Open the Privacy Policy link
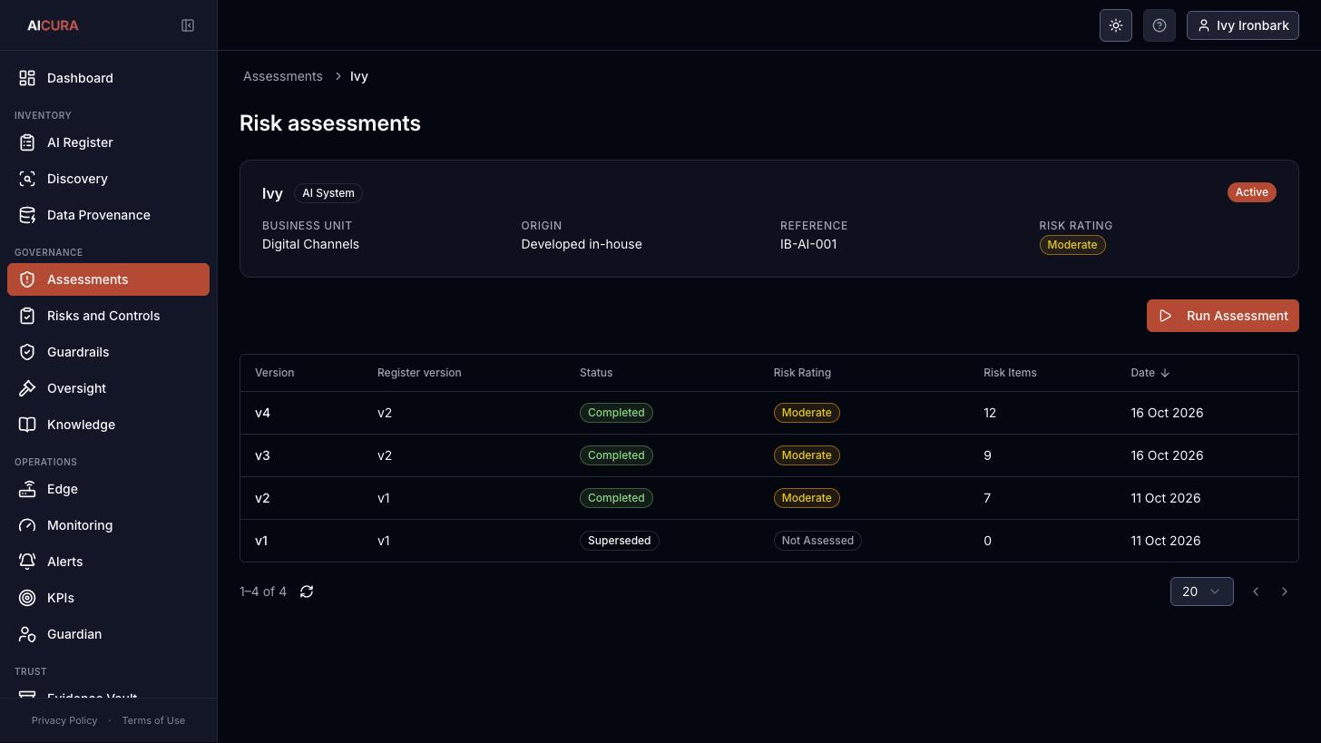 coord(64,720)
